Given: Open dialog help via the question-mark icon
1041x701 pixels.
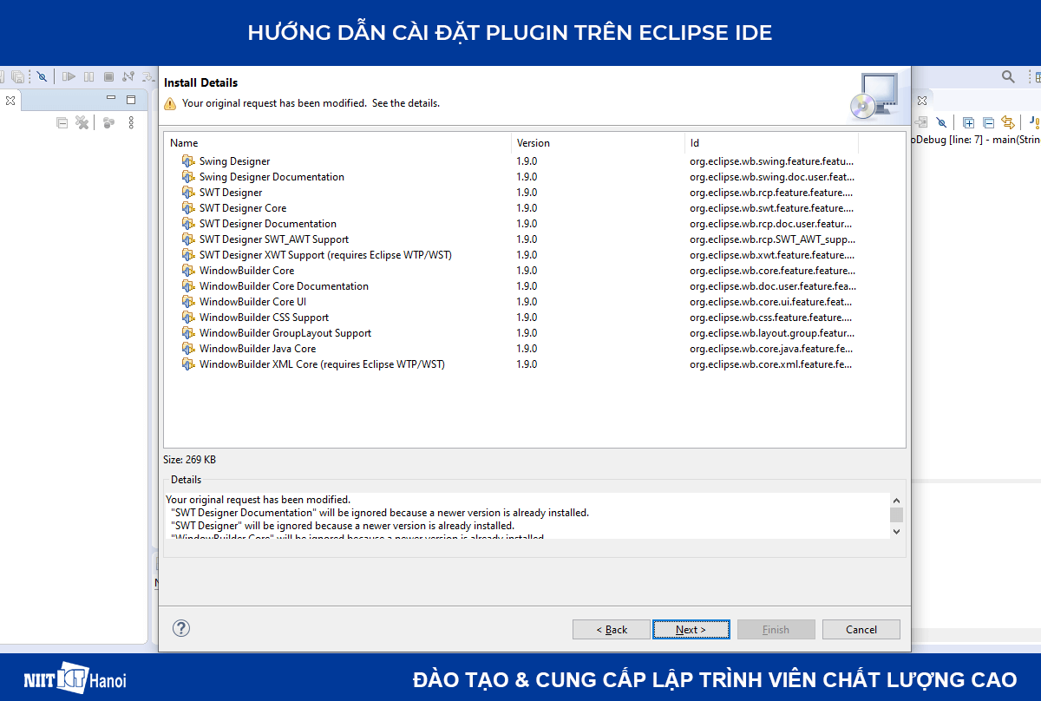Looking at the screenshot, I should 180,628.
